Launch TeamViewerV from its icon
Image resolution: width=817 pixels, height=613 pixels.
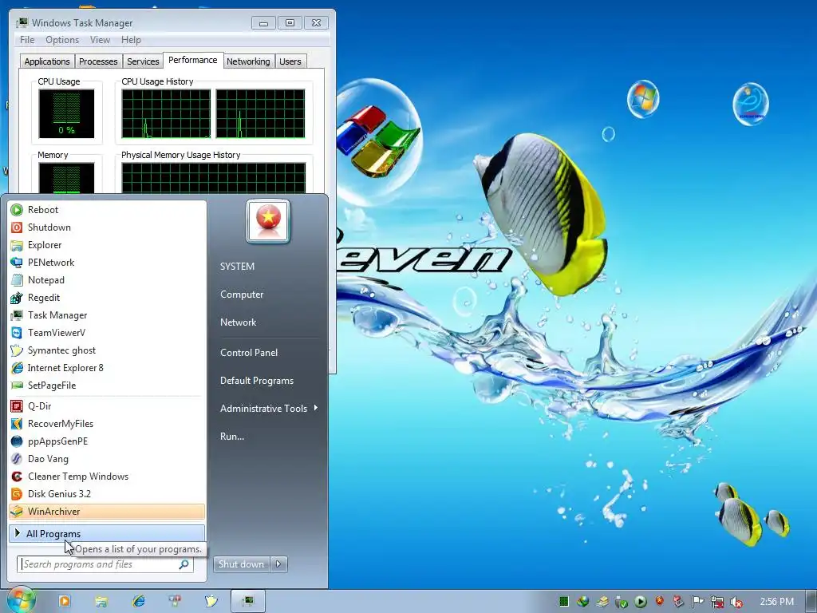click(17, 333)
